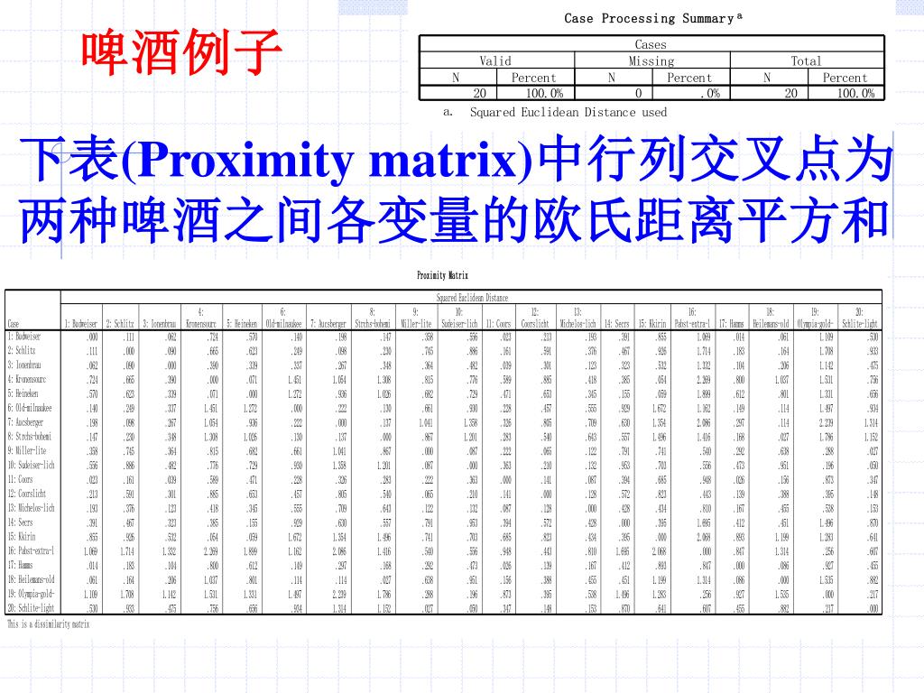This screenshot has height=693, width=924.
Task: Select the Missing N value '0'
Action: point(639,93)
